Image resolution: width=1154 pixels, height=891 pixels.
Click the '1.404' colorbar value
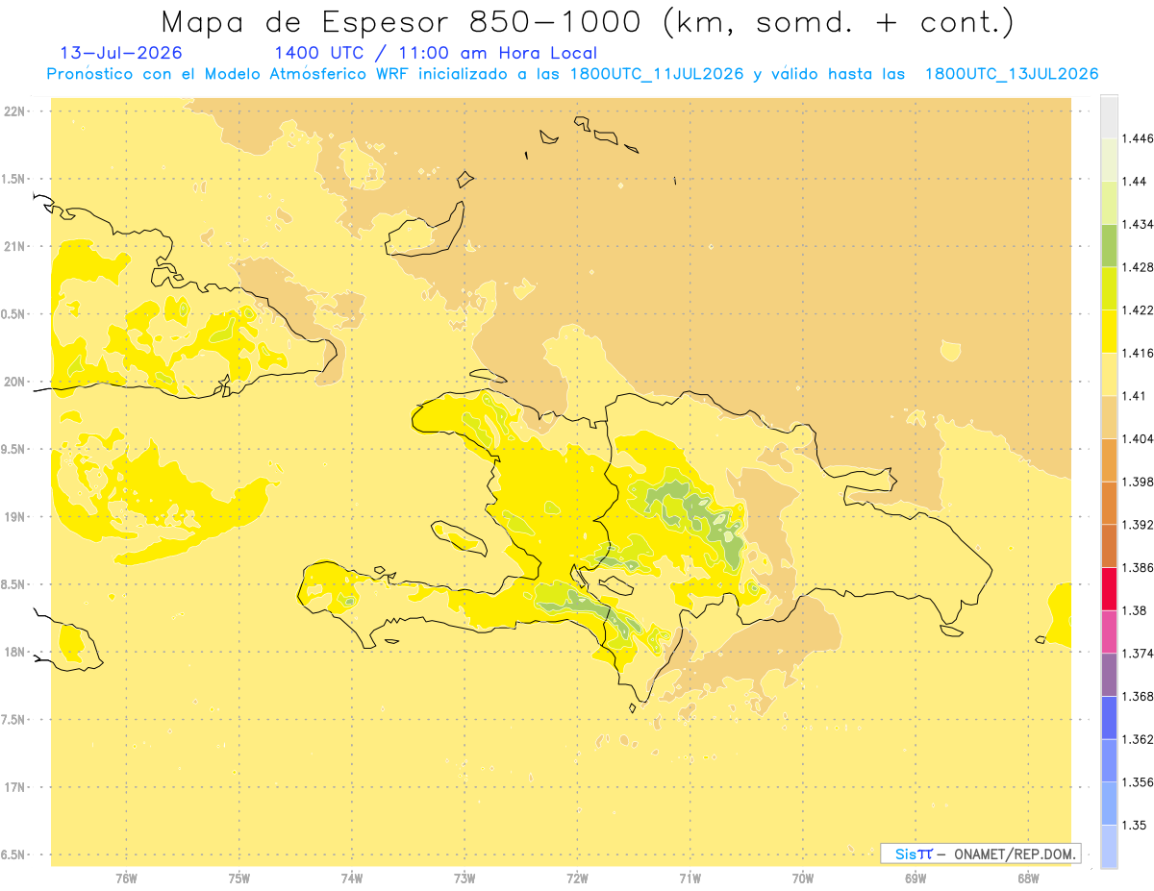[1138, 438]
